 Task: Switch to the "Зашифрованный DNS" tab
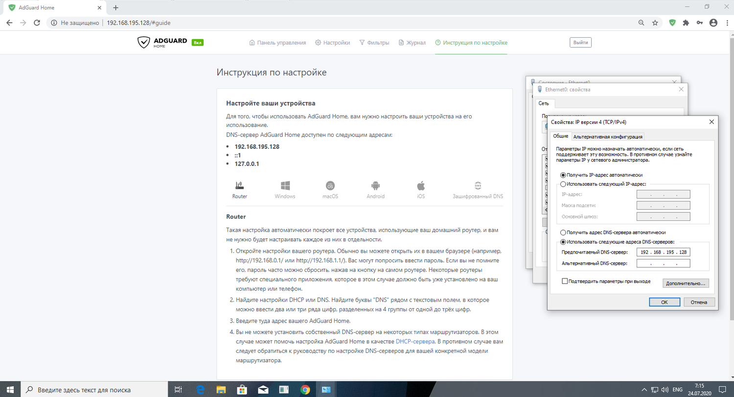[478, 190]
